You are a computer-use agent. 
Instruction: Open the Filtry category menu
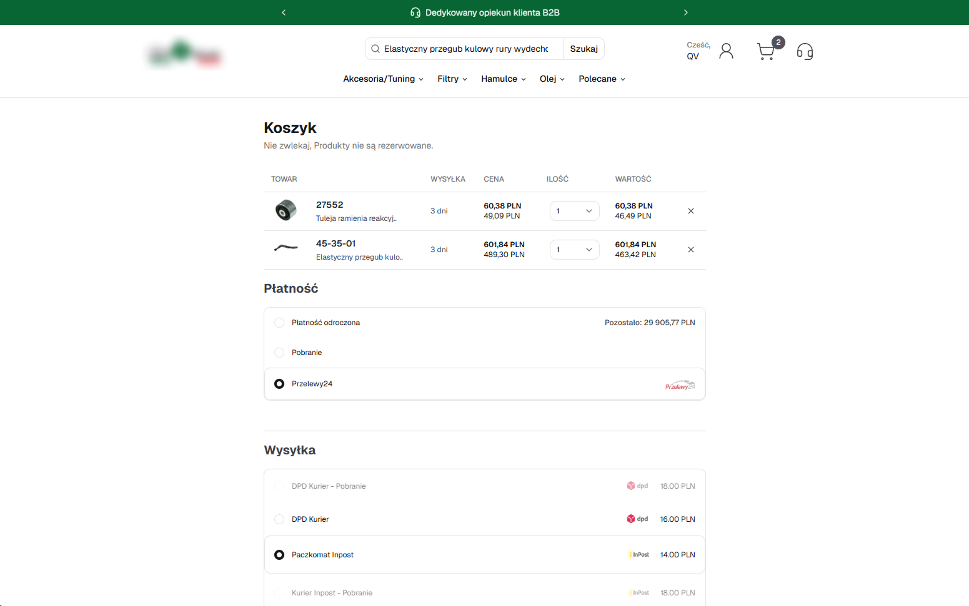(452, 79)
